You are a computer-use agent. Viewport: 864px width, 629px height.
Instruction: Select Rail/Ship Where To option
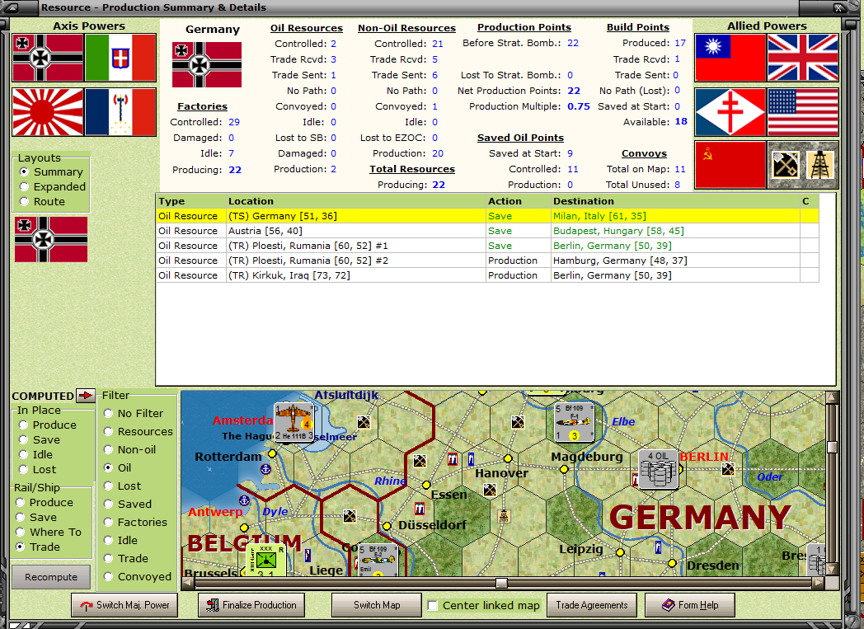coord(21,532)
